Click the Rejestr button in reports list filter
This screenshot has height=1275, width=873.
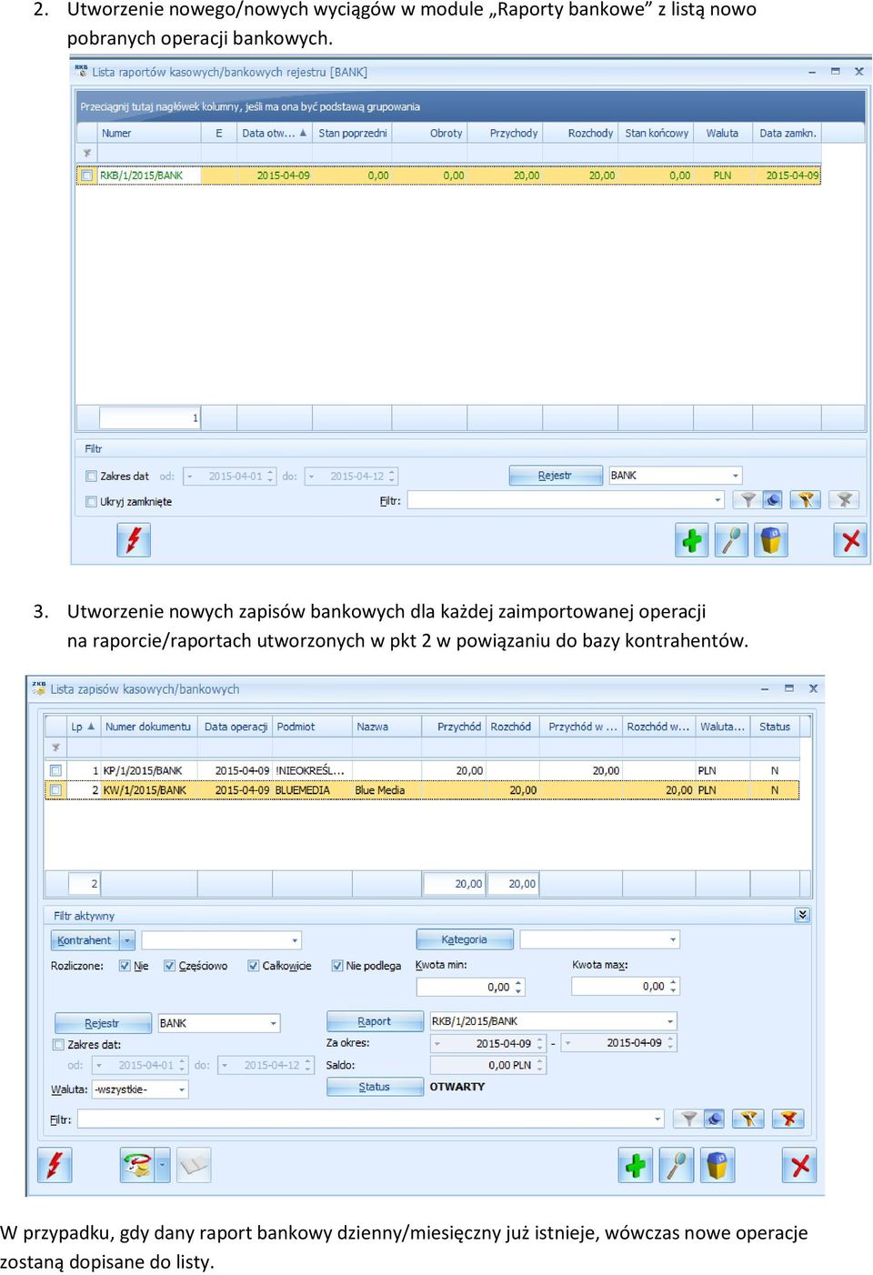tap(556, 476)
